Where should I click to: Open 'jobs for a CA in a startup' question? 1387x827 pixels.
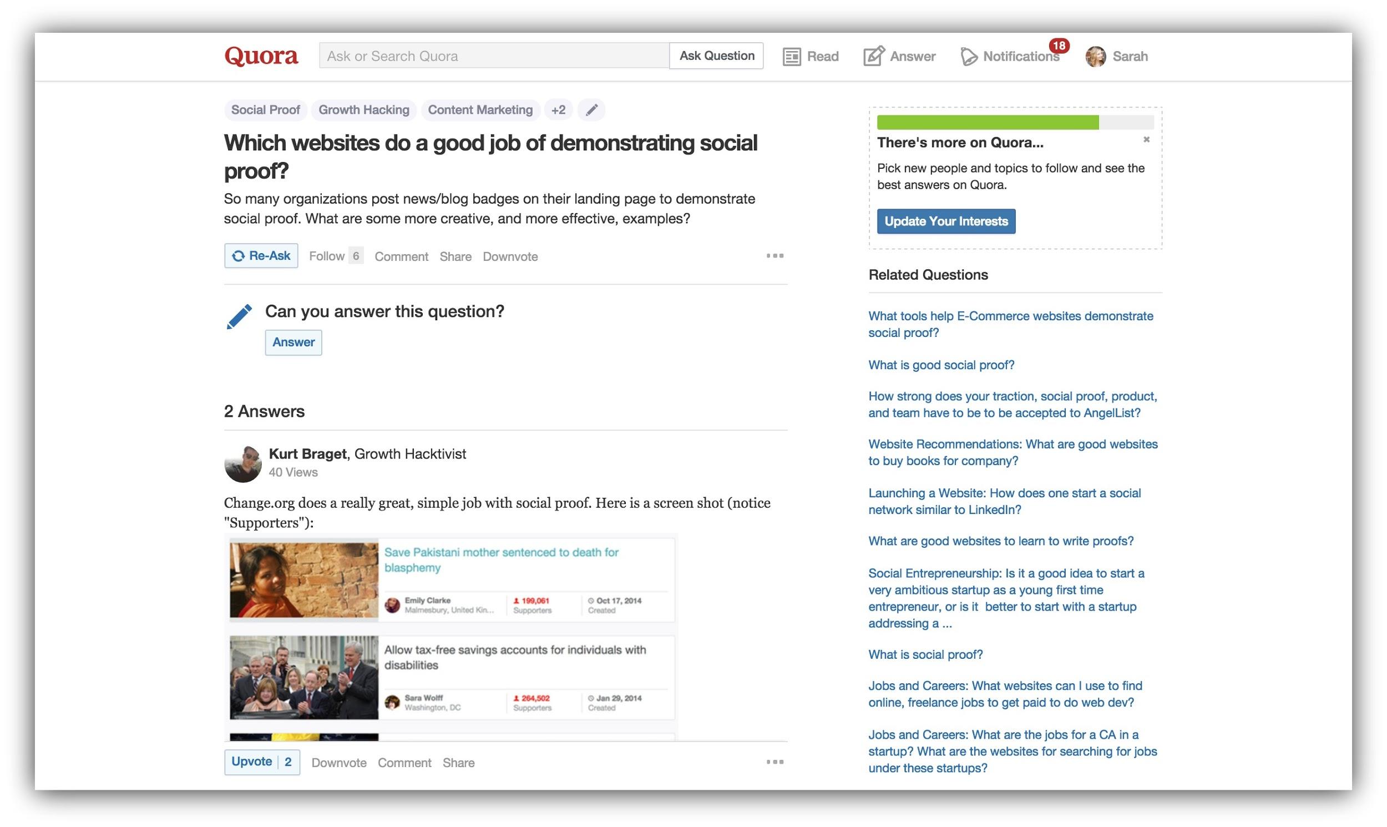pos(1013,751)
